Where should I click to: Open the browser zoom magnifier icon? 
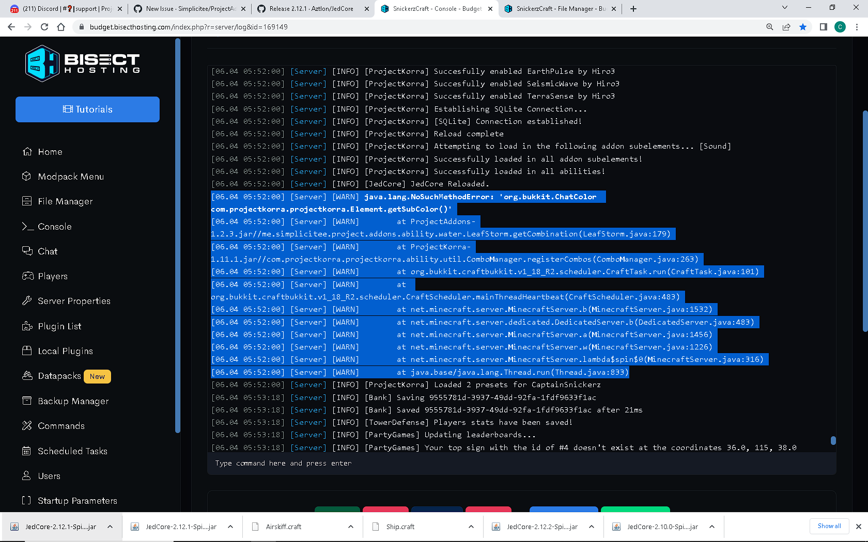[770, 27]
